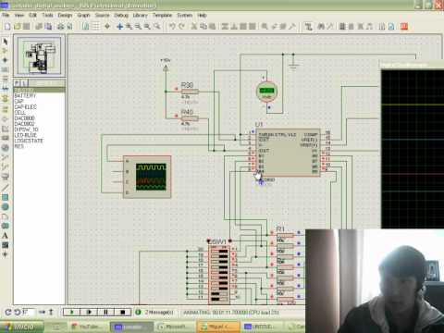Stop the simulation
444x333 pixels.
(x=123, y=312)
